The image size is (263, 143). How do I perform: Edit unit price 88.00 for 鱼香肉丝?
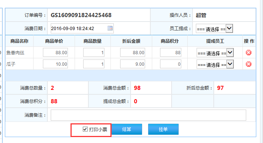[55, 53]
